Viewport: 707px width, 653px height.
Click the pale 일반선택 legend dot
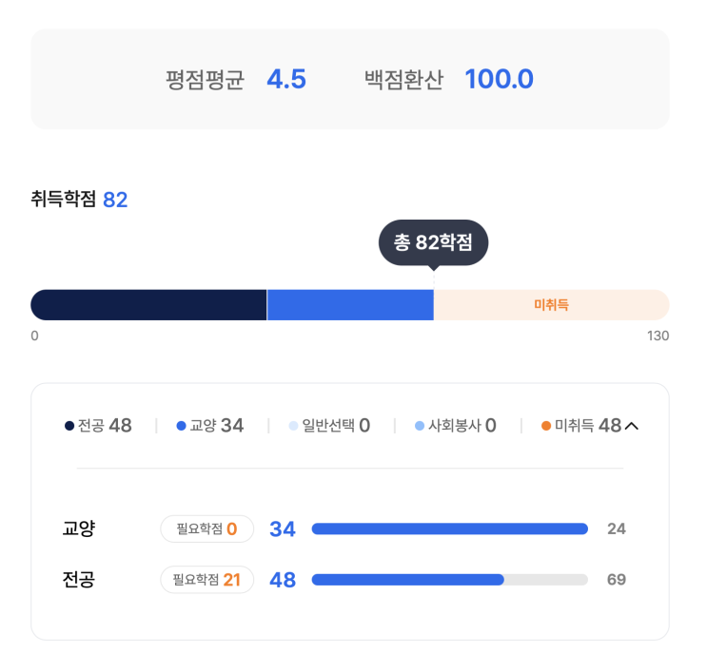pos(293,426)
